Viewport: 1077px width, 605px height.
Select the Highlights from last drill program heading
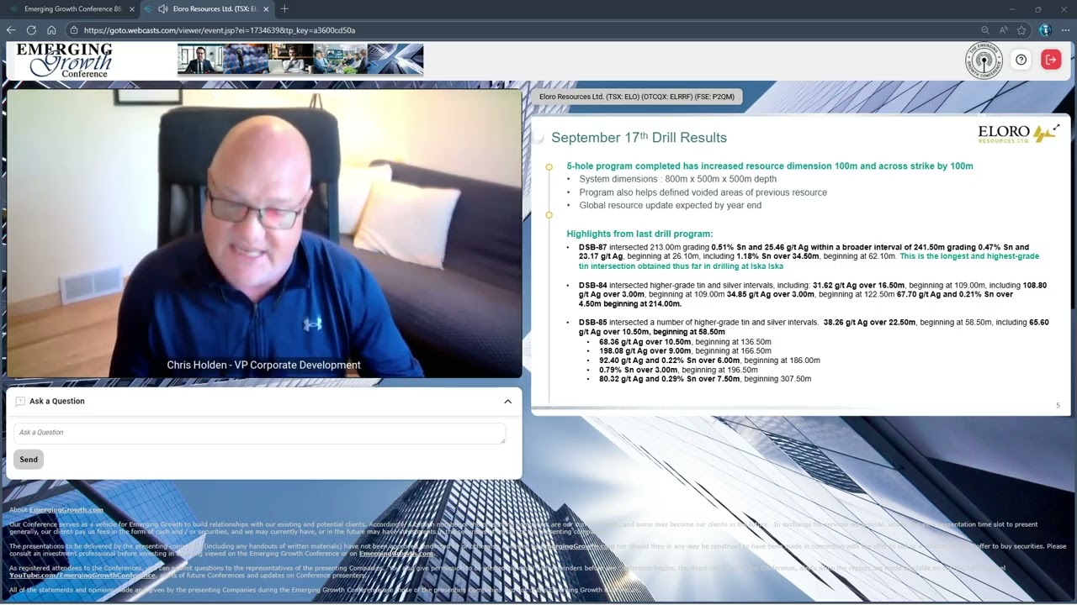639,234
